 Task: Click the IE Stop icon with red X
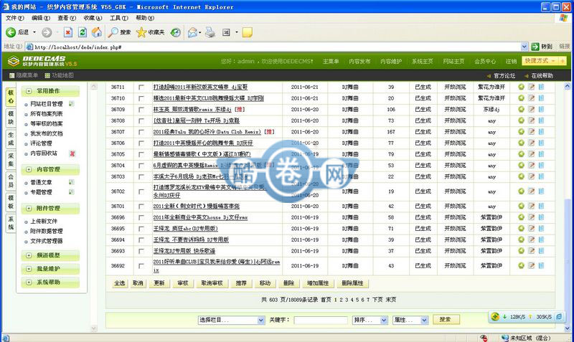tap(68, 32)
